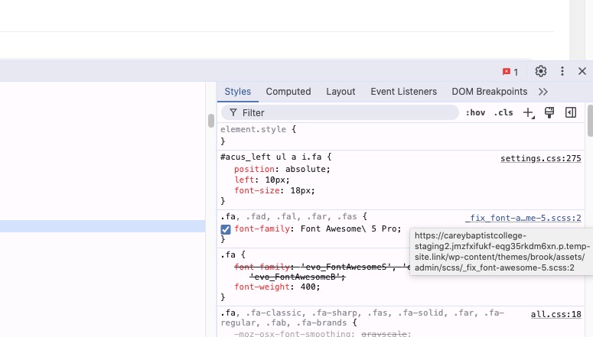This screenshot has width=593, height=337.
Task: Switch to the Computed tab
Action: (x=288, y=92)
